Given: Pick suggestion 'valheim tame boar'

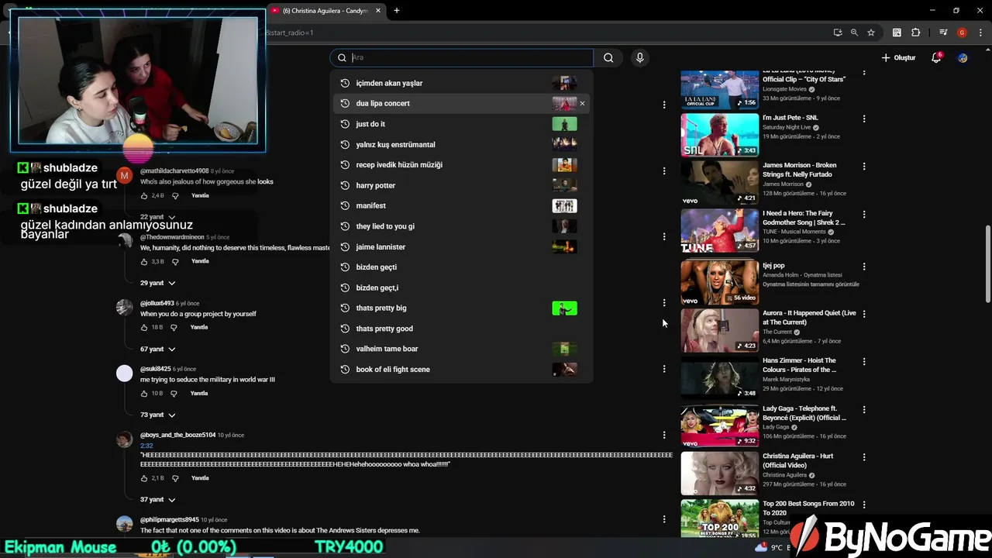Looking at the screenshot, I should point(461,349).
